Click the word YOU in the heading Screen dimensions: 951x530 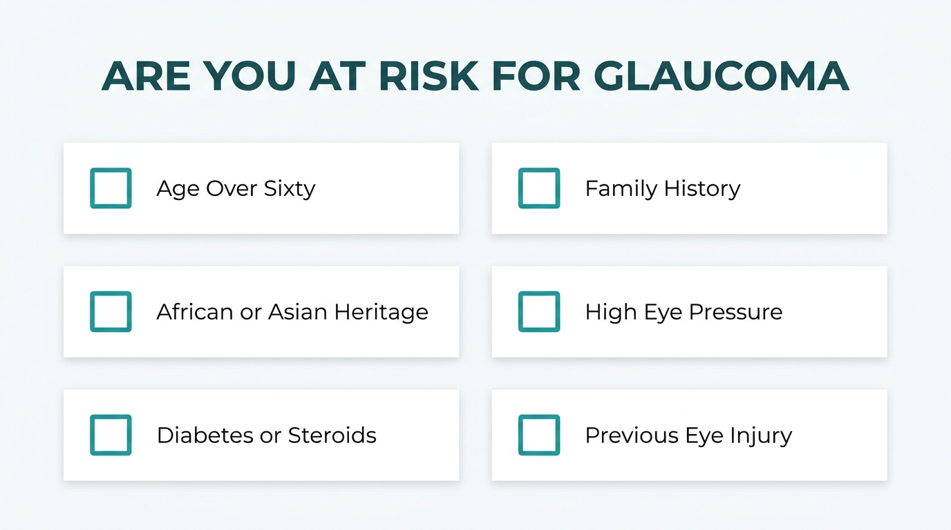point(247,76)
